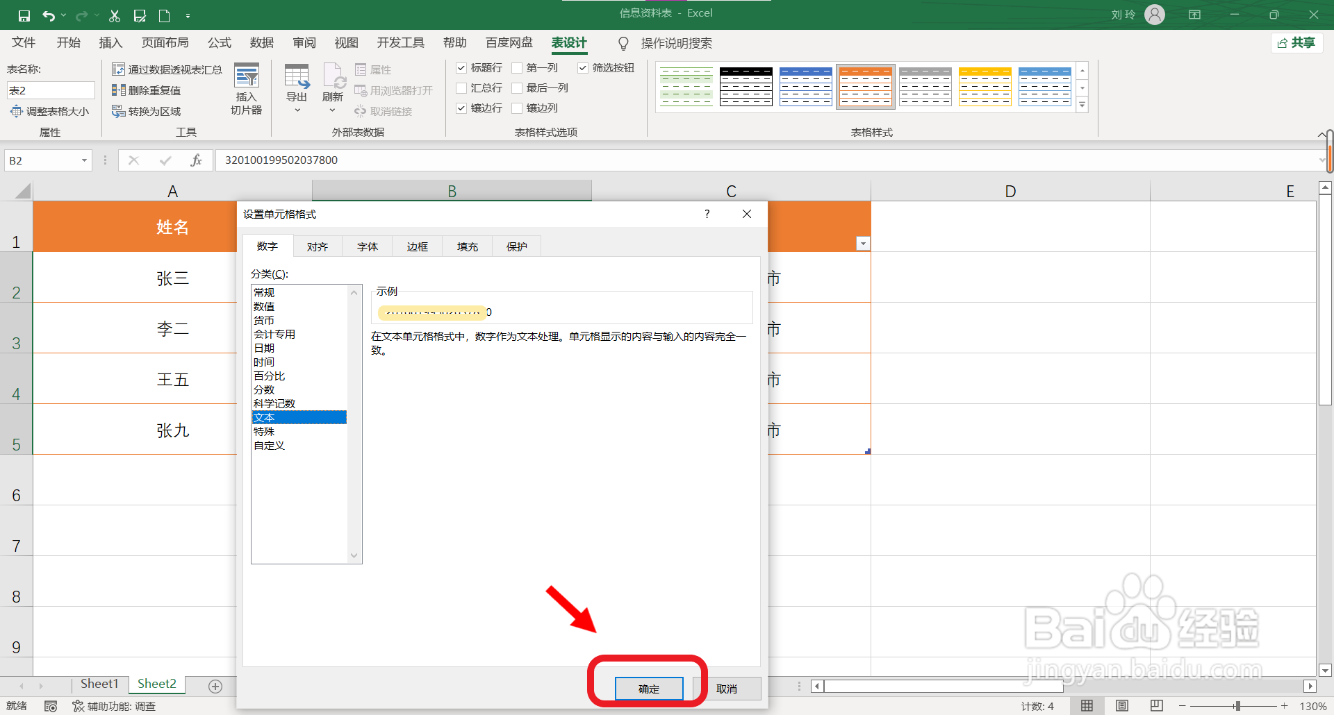The height and width of the screenshot is (715, 1334).
Task: Switch to Alignment (对齐) dialog tab
Action: (318, 246)
